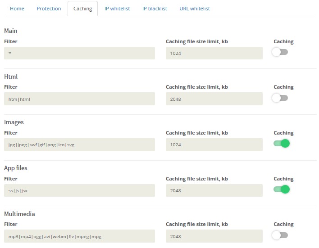Open the IP blacklist tab
Viewport: 319px width, 248px height.
pos(155,9)
